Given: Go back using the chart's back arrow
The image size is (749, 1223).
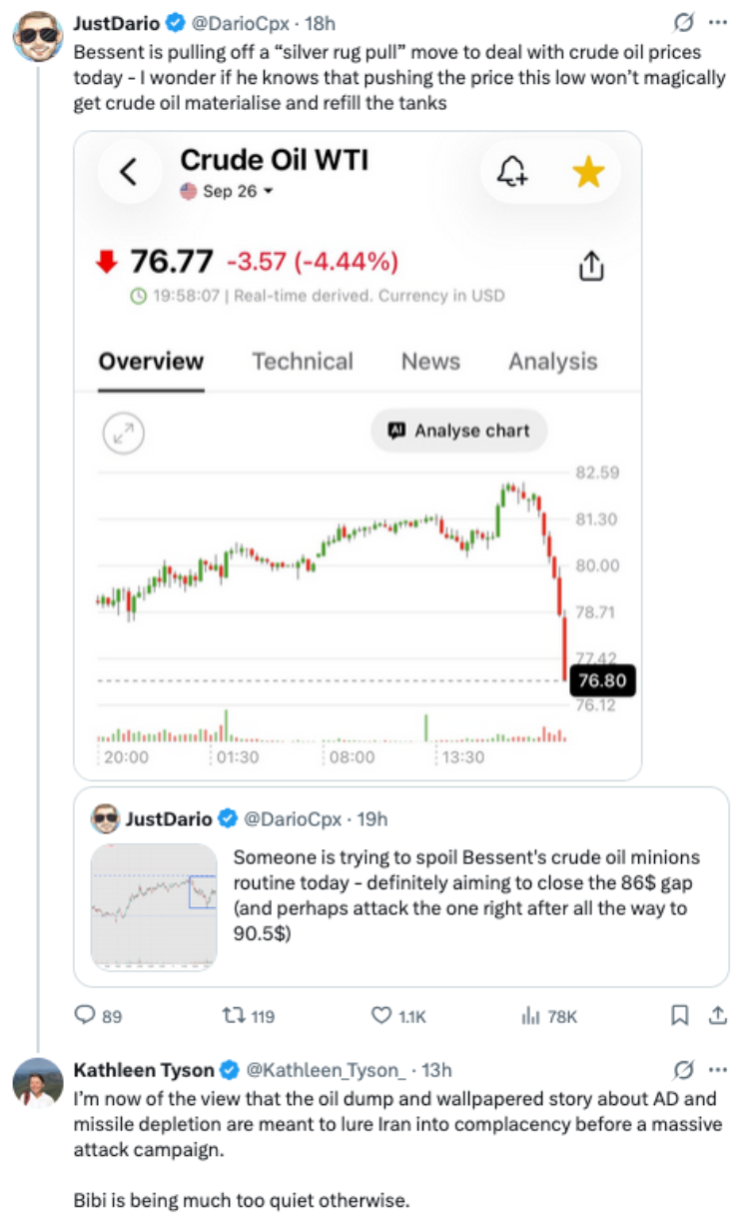Looking at the screenshot, I should (128, 172).
